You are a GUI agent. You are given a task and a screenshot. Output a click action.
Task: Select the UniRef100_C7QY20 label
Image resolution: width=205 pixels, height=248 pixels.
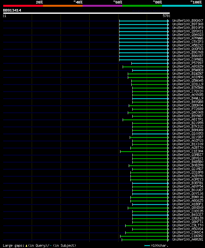[x=188, y=91]
